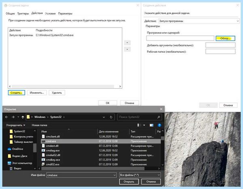Click OK in the task creation window
The image size is (243, 189).
(108, 103)
